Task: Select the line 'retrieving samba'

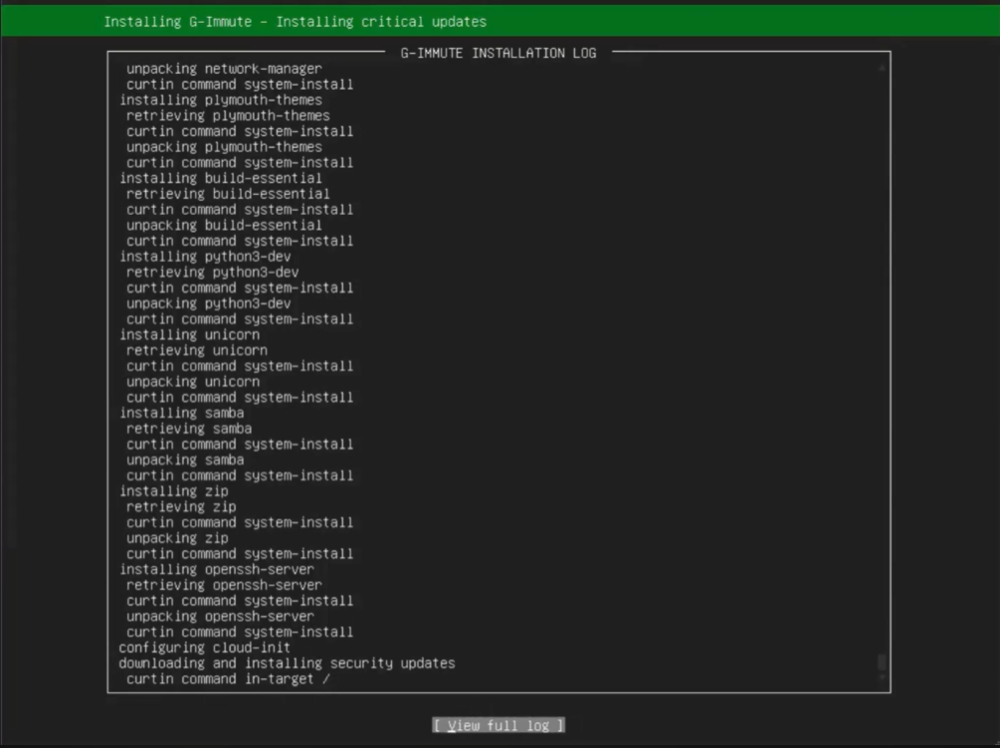Action: (x=189, y=429)
